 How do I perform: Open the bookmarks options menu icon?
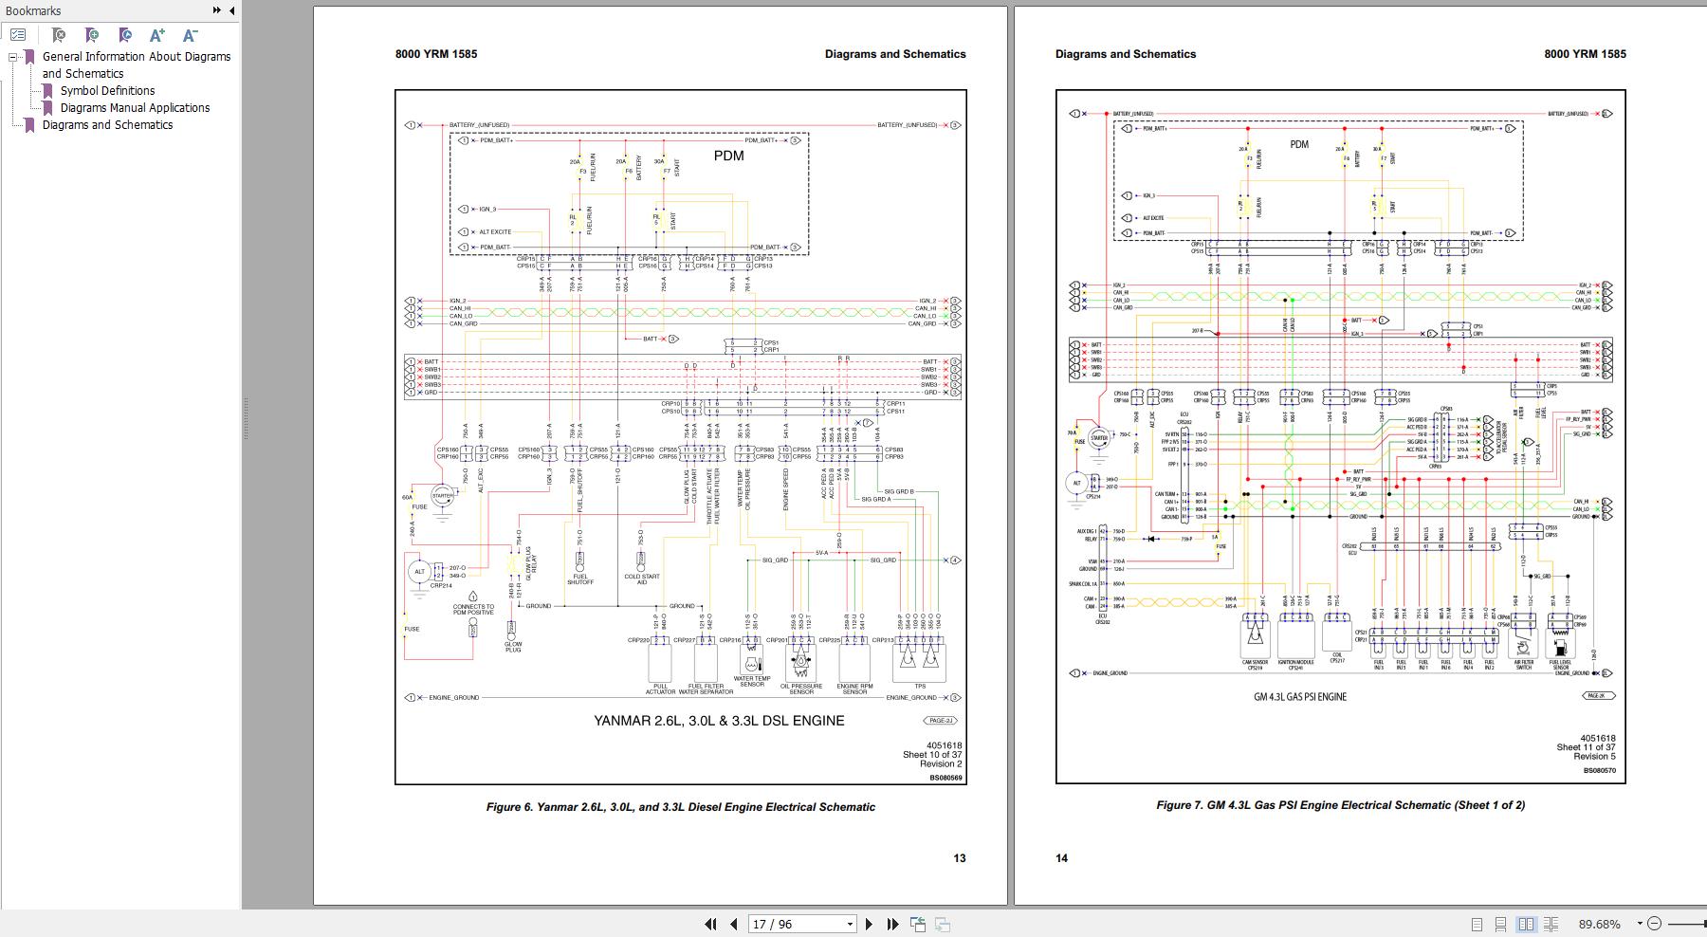(x=18, y=35)
